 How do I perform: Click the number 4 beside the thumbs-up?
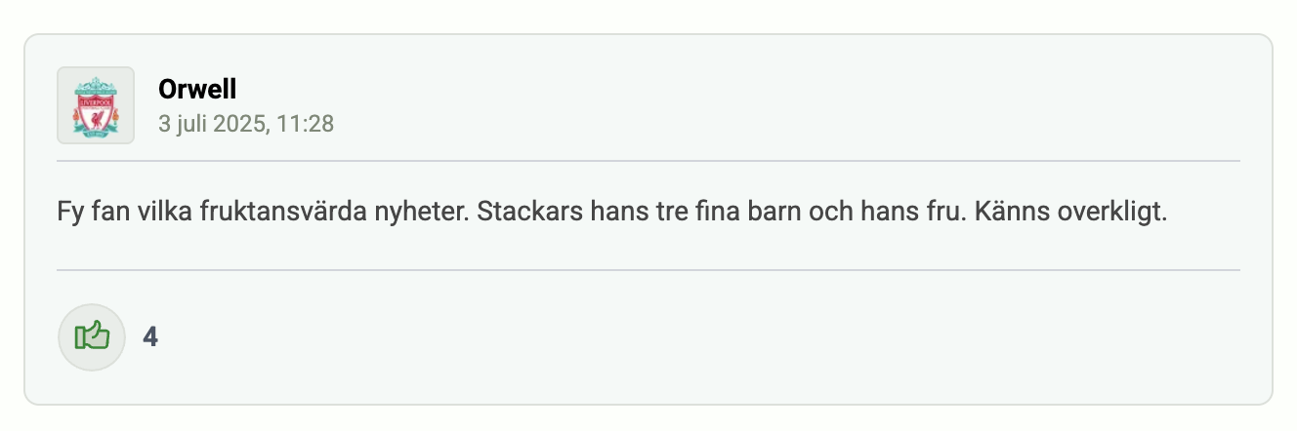pos(150,337)
